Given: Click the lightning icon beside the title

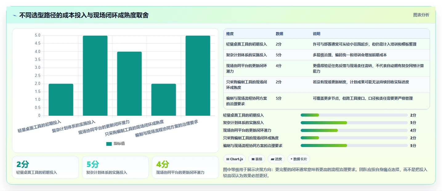Looking at the screenshot, I should (15, 15).
